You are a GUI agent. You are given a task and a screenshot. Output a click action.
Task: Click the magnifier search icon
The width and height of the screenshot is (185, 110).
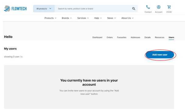point(134,9)
